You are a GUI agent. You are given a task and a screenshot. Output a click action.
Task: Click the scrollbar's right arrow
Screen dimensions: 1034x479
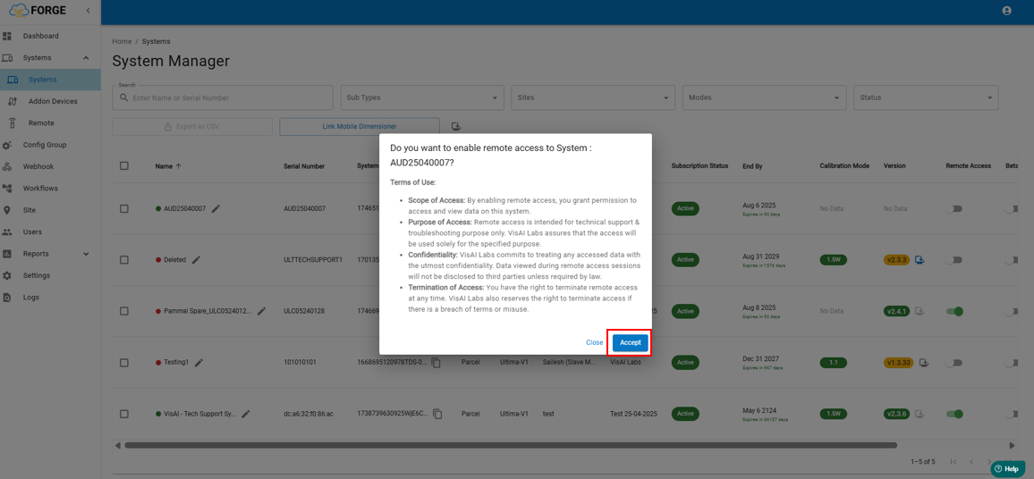(1013, 445)
